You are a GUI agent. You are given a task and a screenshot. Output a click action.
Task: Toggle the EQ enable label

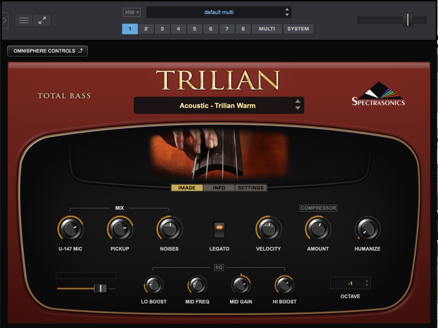click(x=219, y=267)
